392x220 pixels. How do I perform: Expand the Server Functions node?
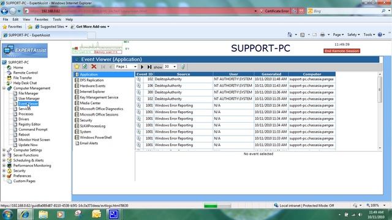click(4, 155)
